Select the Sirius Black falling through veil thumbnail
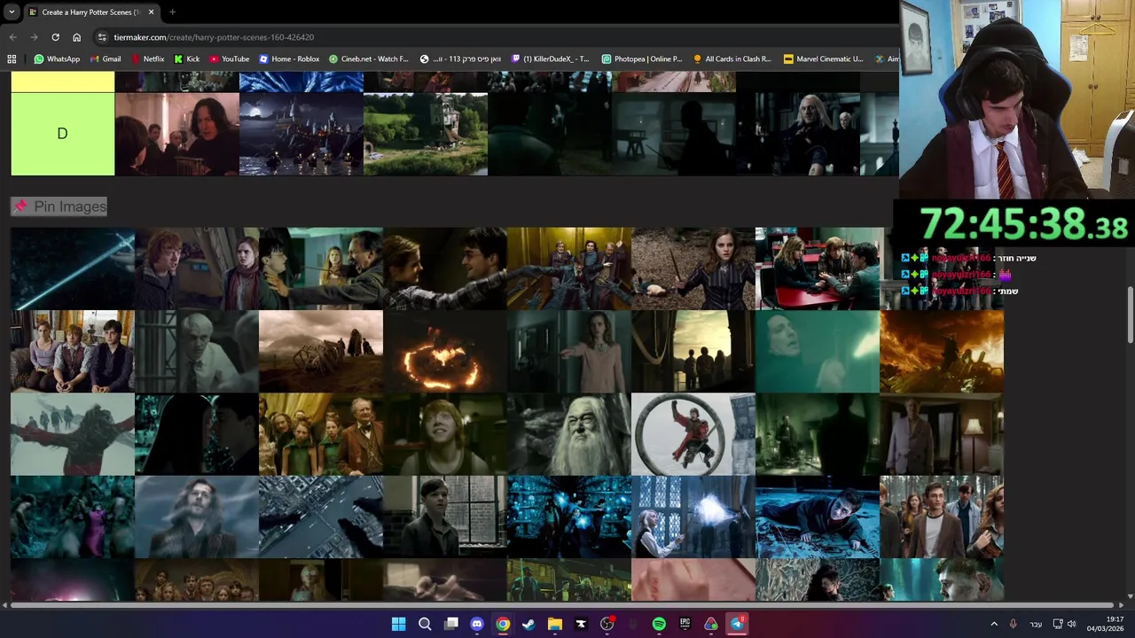This screenshot has height=638, width=1135. click(197, 517)
